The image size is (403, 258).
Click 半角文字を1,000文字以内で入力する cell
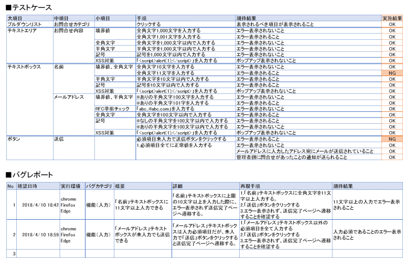coord(186,49)
